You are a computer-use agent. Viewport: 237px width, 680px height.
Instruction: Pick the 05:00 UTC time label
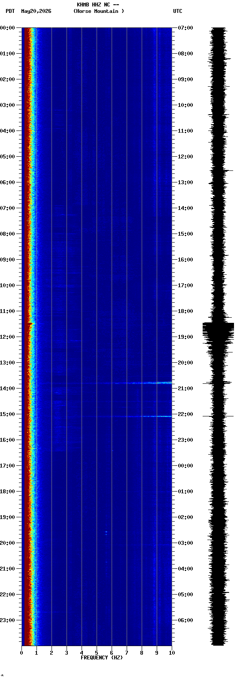pyautogui.click(x=185, y=595)
